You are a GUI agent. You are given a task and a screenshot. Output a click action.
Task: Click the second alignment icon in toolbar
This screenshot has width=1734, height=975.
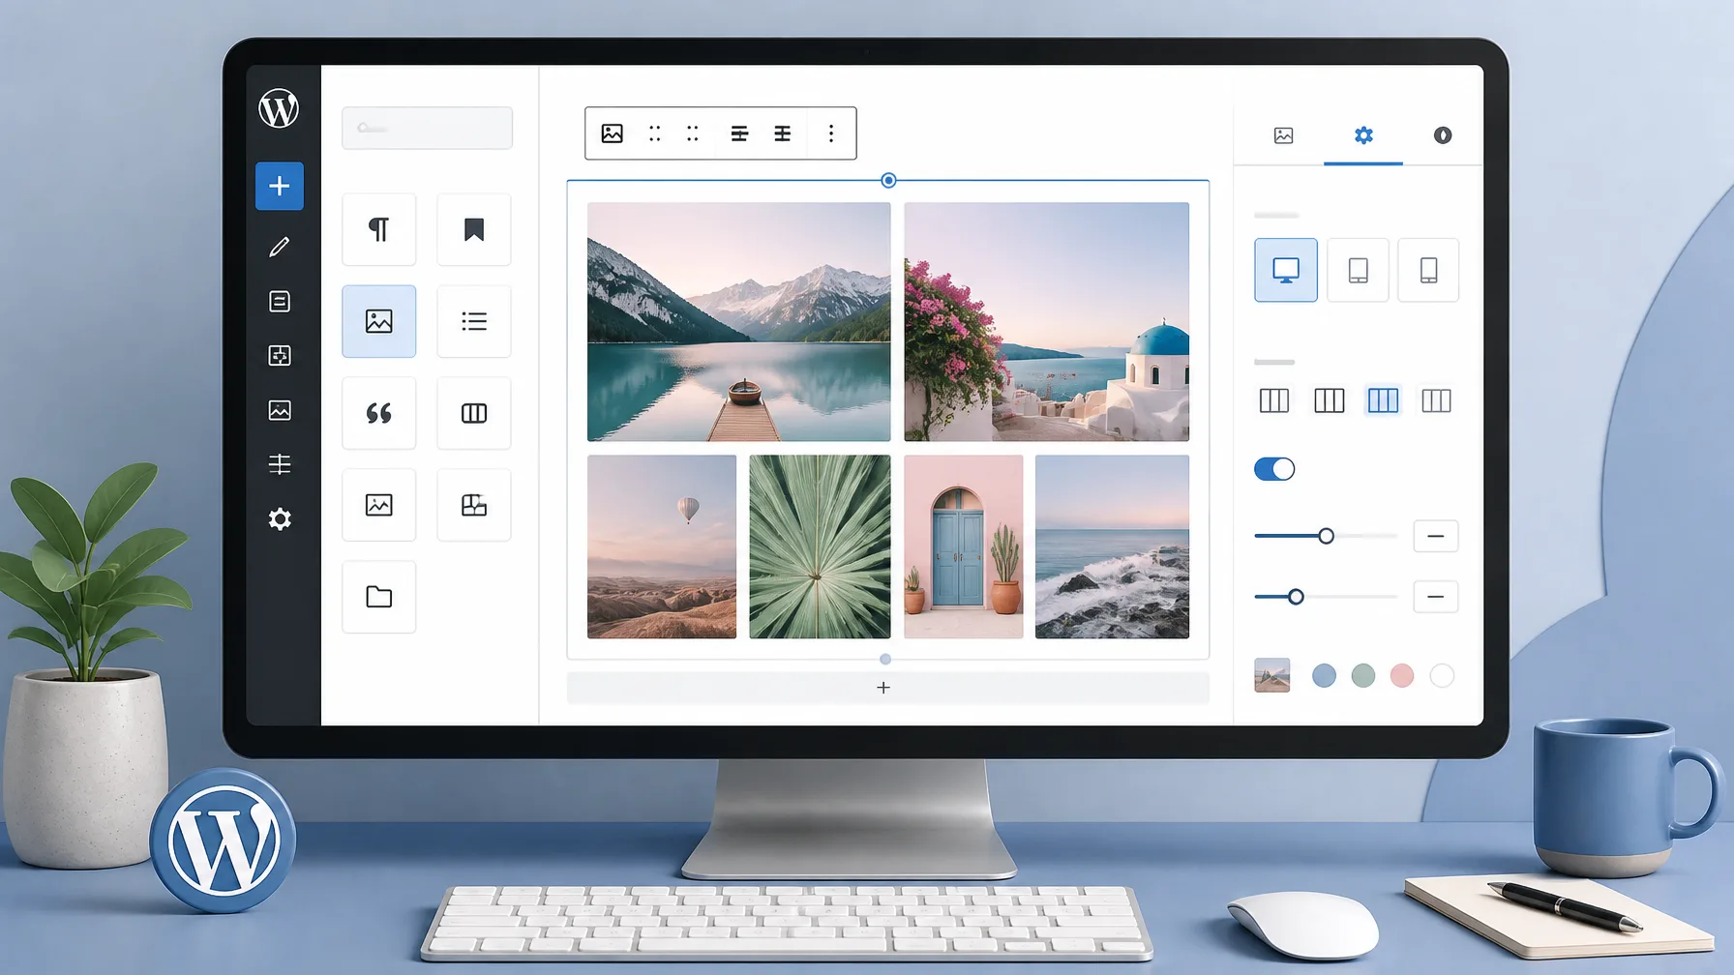pyautogui.click(x=783, y=133)
